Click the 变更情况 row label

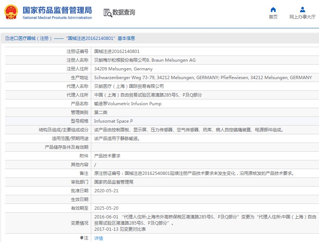(x=80, y=223)
